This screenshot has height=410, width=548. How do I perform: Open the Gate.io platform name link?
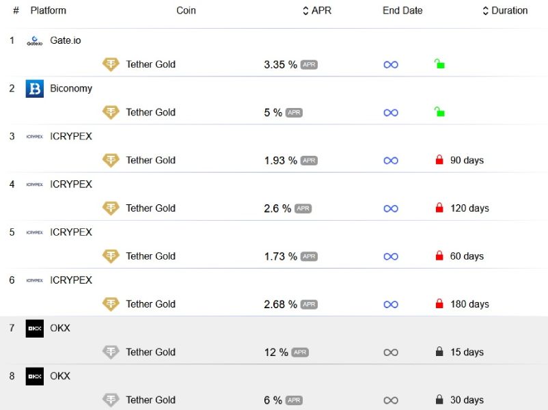pyautogui.click(x=66, y=40)
